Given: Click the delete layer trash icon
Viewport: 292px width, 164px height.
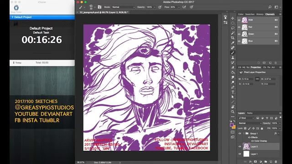Looking at the screenshot, I should tap(276, 162).
